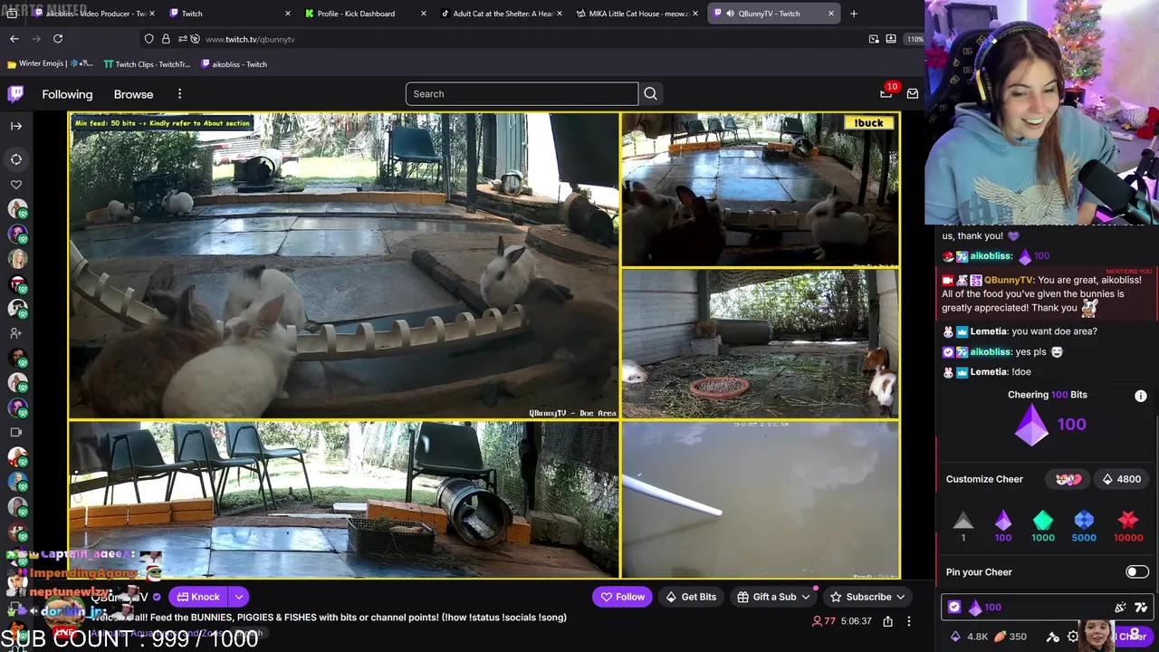Image resolution: width=1159 pixels, height=652 pixels.
Task: Open a new browser tab with plus
Action: click(854, 14)
